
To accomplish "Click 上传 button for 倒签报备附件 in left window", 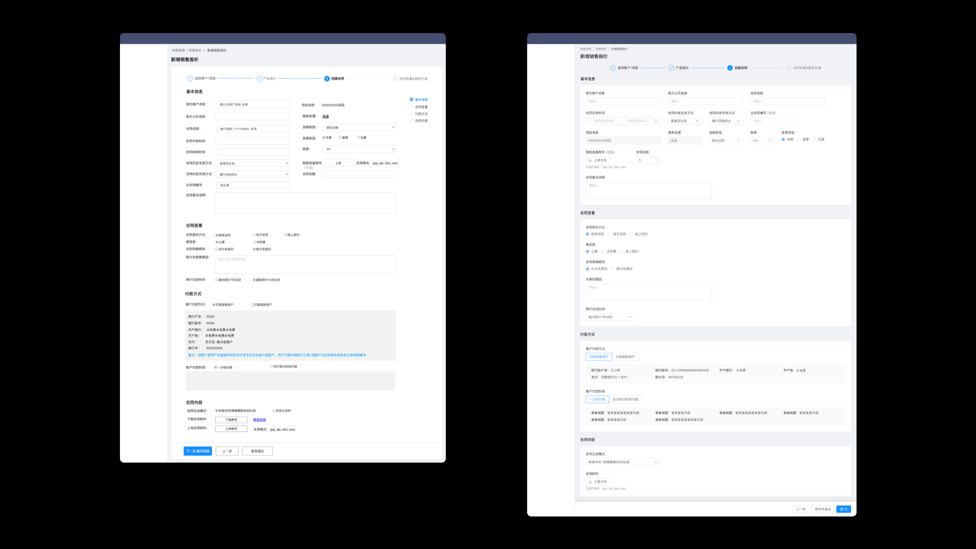I will (338, 163).
